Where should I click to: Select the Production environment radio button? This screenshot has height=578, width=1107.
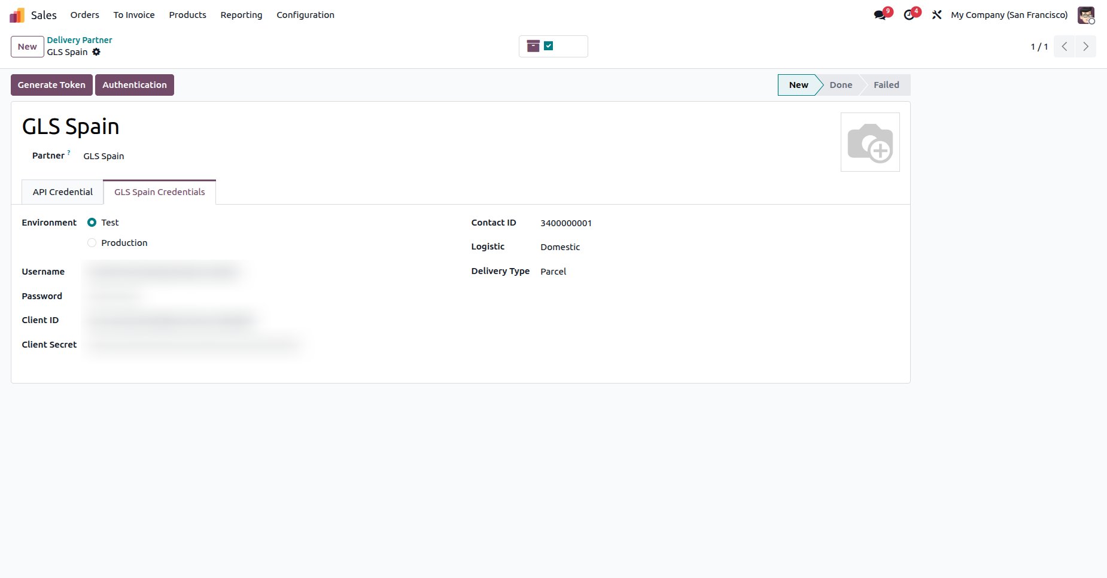[x=92, y=243]
